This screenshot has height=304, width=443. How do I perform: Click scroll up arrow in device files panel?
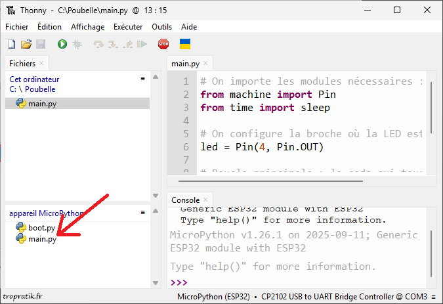156,211
